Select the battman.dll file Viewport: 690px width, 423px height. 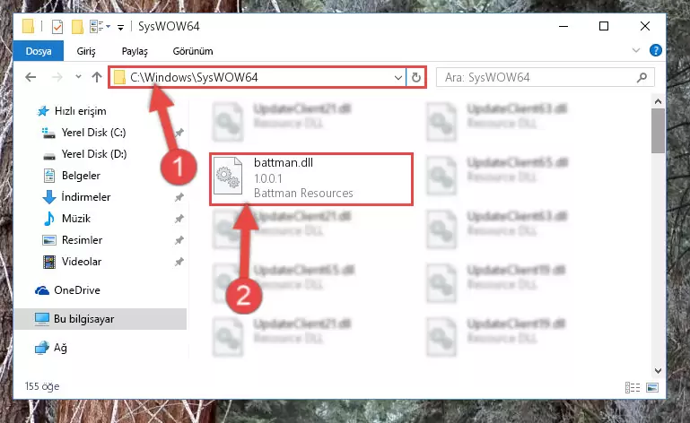click(x=311, y=179)
